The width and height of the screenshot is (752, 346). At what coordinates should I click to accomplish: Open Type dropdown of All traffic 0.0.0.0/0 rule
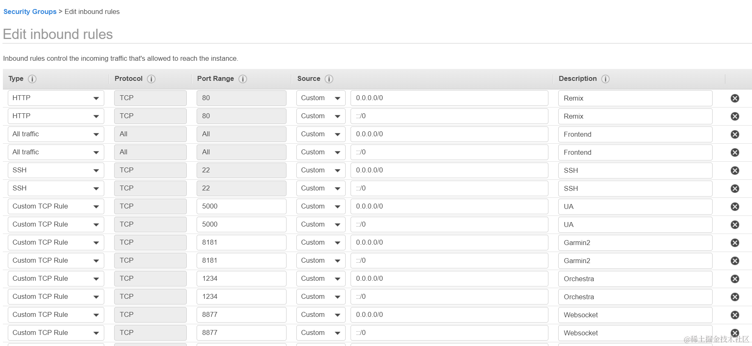56,134
